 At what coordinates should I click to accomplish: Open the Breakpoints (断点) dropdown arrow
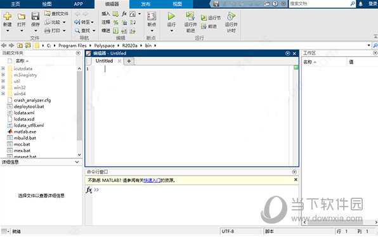[152, 31]
